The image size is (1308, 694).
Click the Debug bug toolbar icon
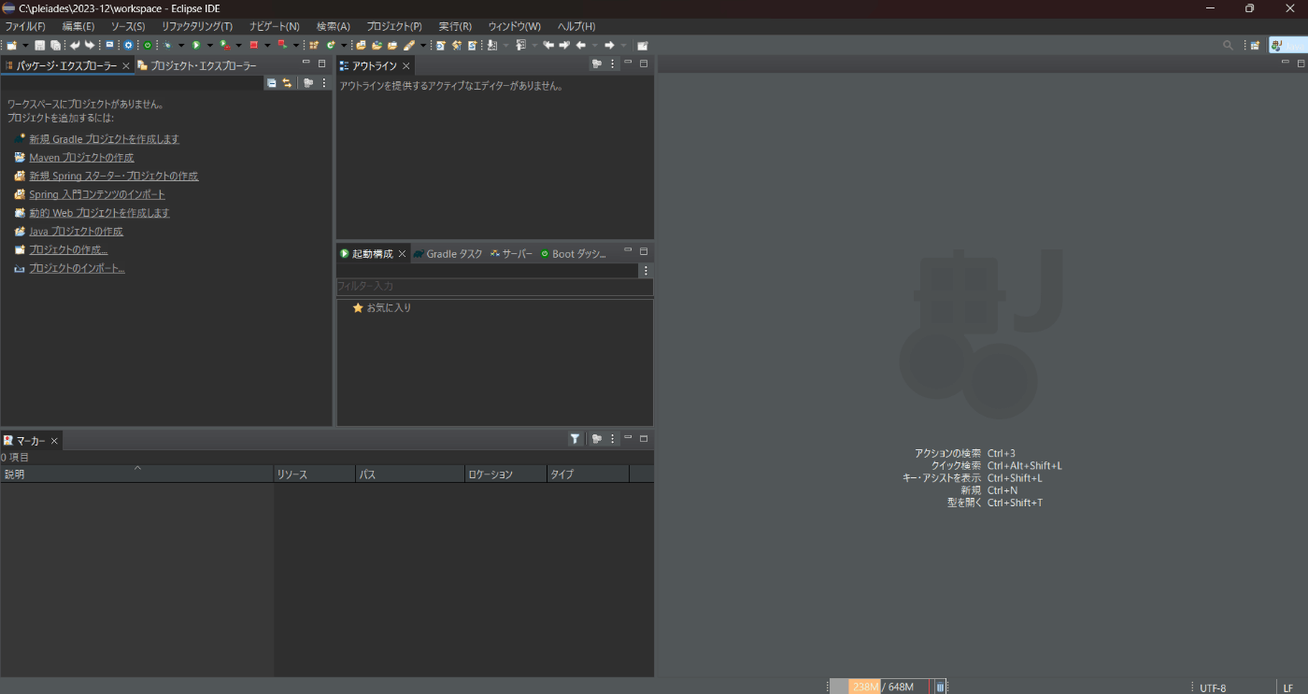167,45
